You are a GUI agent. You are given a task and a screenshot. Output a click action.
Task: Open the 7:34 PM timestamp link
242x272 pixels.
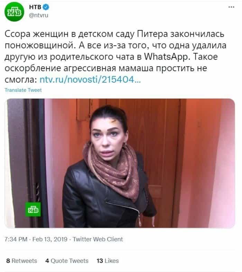tap(16, 239)
